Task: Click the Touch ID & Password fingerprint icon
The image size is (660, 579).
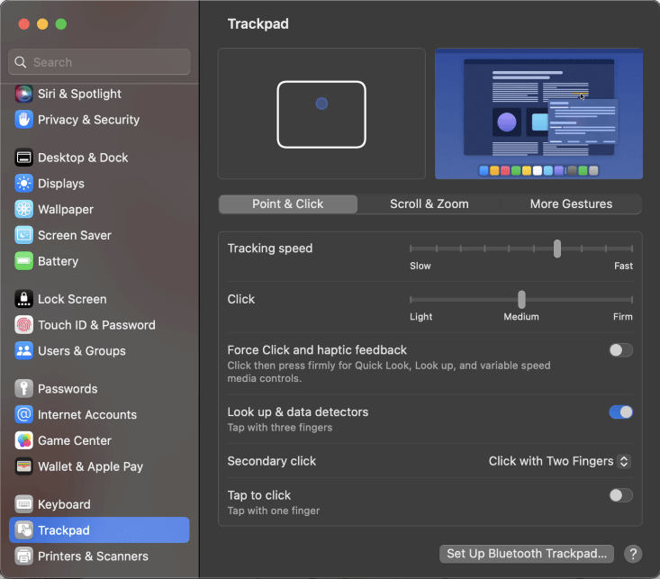Action: [24, 325]
